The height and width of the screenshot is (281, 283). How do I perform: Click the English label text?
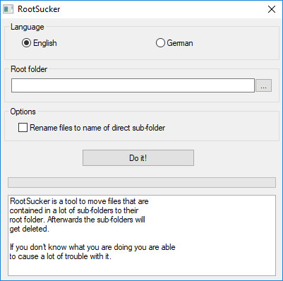45,43
